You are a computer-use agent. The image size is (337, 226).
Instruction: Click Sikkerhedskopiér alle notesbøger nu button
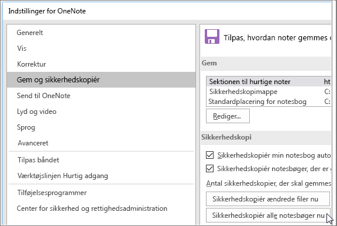(x=268, y=215)
